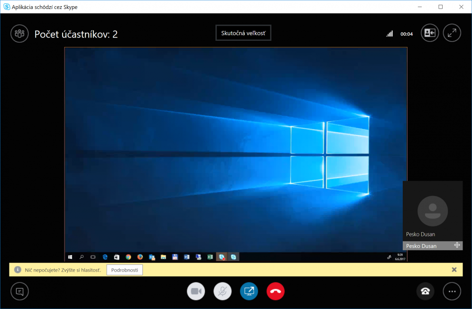Click the Skype logo in title bar
This screenshot has height=309, width=472.
[7, 7]
